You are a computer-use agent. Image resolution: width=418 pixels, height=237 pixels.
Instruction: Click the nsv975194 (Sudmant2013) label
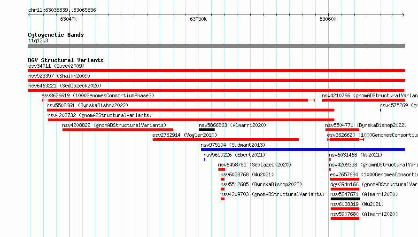233,145
